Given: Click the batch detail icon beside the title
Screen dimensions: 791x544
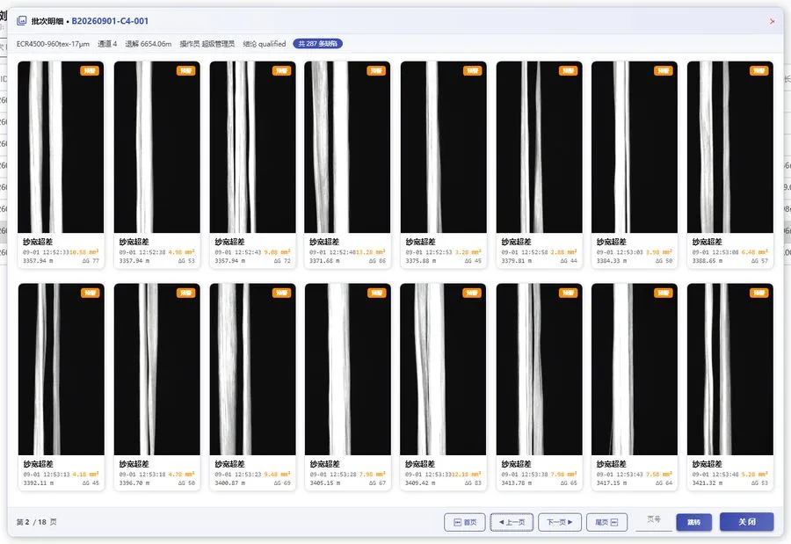Looking at the screenshot, I should pyautogui.click(x=22, y=21).
